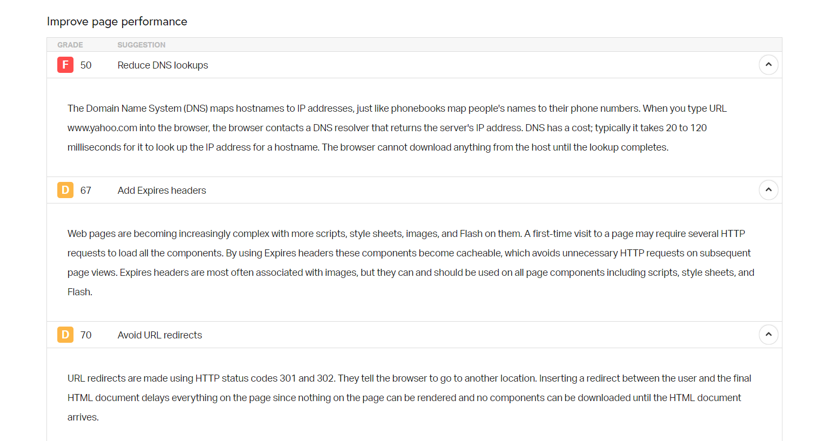This screenshot has width=823, height=441.
Task: Click the red F grade badge
Action: 65,65
